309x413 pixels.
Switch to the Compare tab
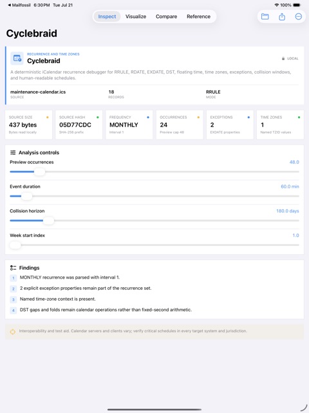(x=166, y=17)
